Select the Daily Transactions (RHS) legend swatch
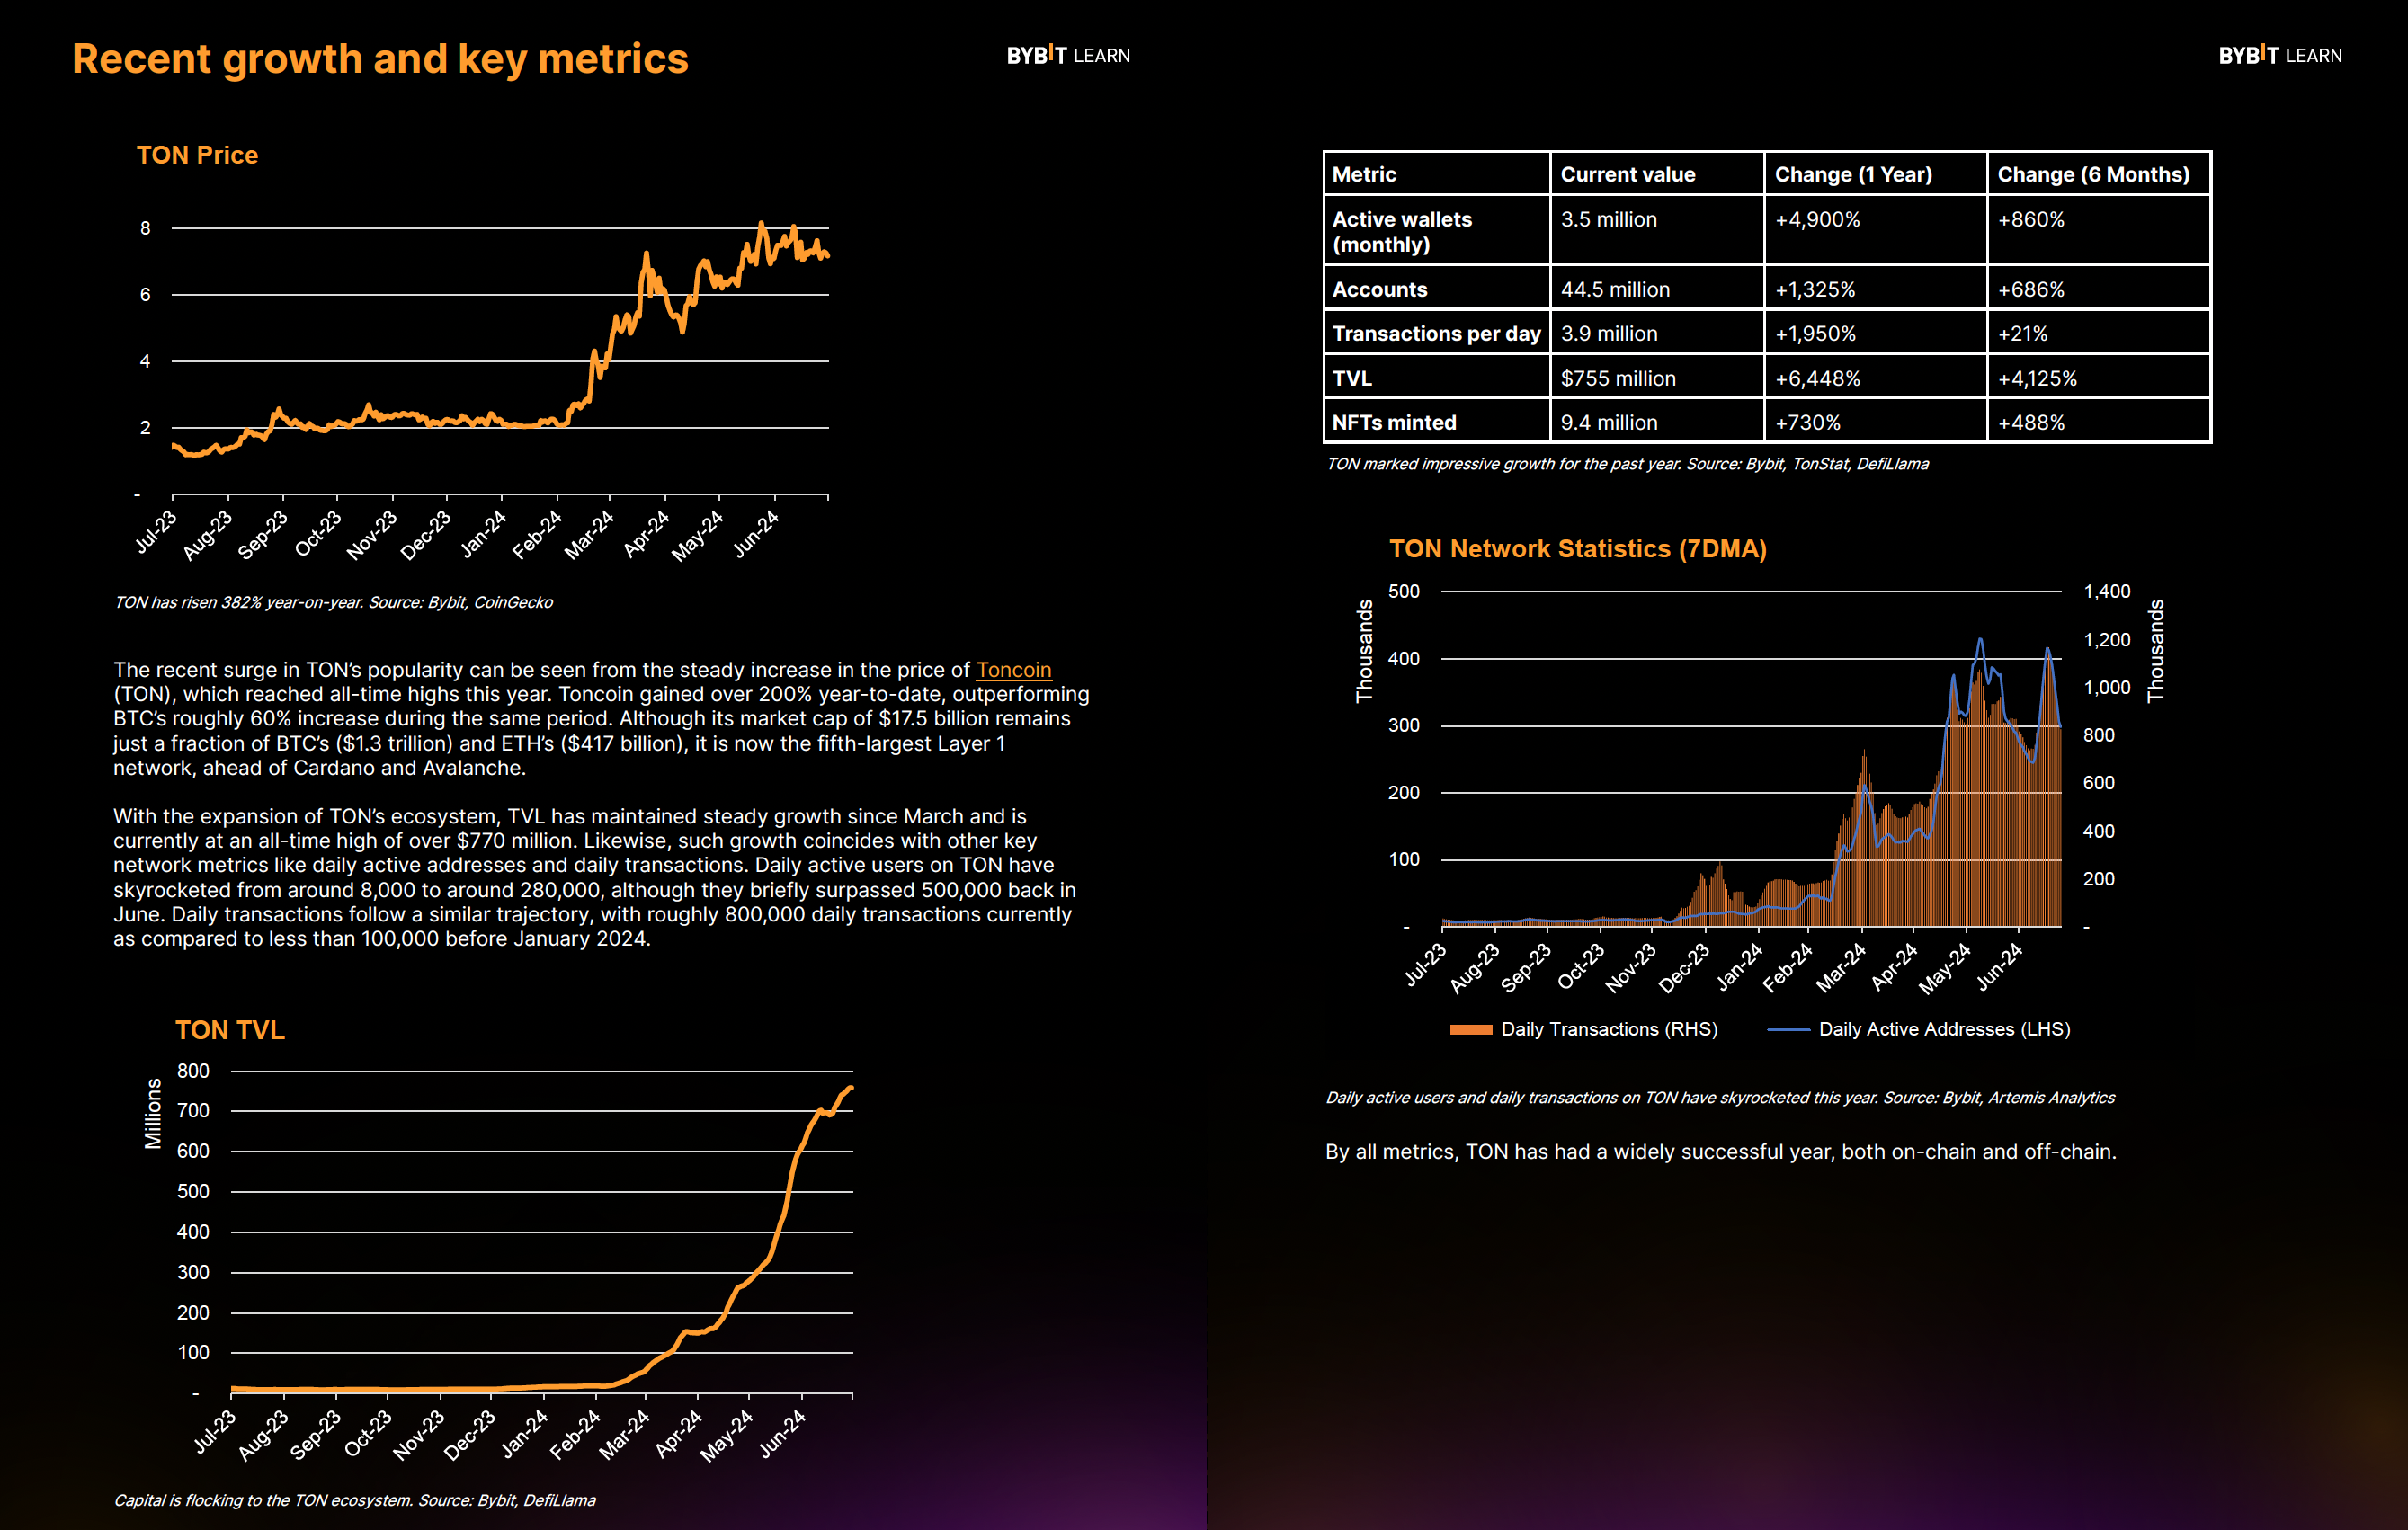 [x=1471, y=1029]
